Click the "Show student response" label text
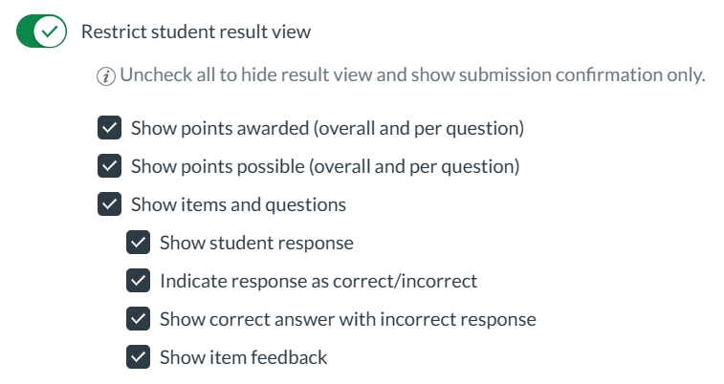This screenshot has width=724, height=384. tap(256, 243)
